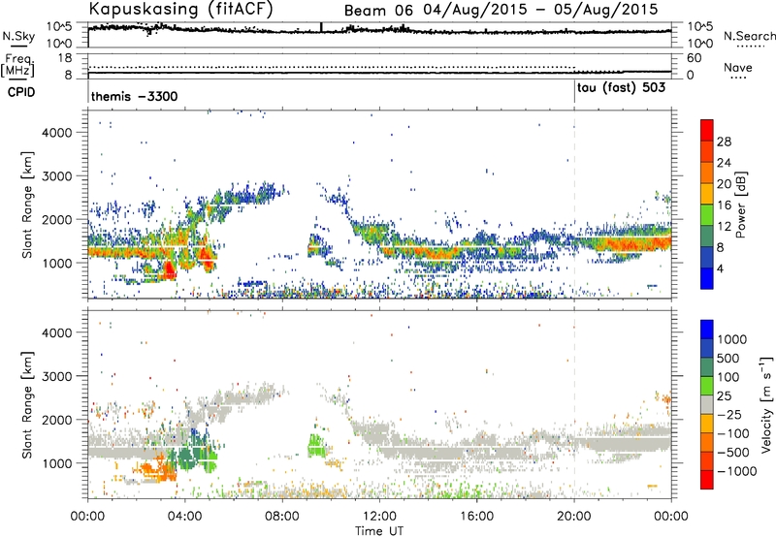This screenshot has height=537, width=776.
Task: Click the '4' tick on power color bar
Action: (721, 268)
